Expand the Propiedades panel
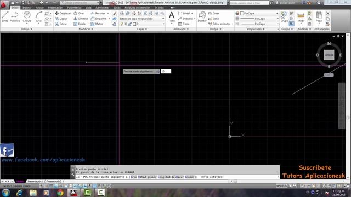Image resolution: width=351 pixels, height=197 pixels. tap(256, 29)
